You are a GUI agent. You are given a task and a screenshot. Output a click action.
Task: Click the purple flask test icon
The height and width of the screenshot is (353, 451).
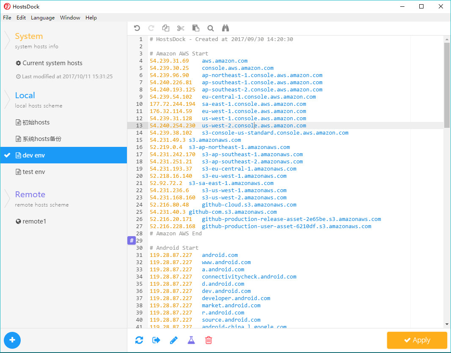[x=191, y=340]
